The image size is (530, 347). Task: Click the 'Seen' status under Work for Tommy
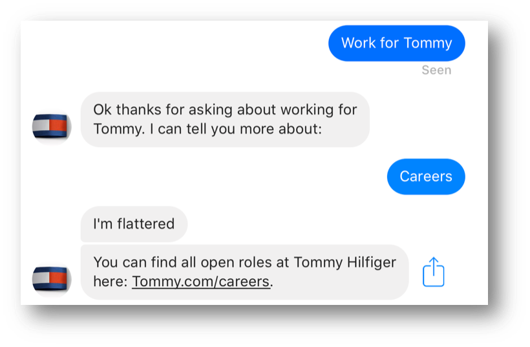point(436,70)
